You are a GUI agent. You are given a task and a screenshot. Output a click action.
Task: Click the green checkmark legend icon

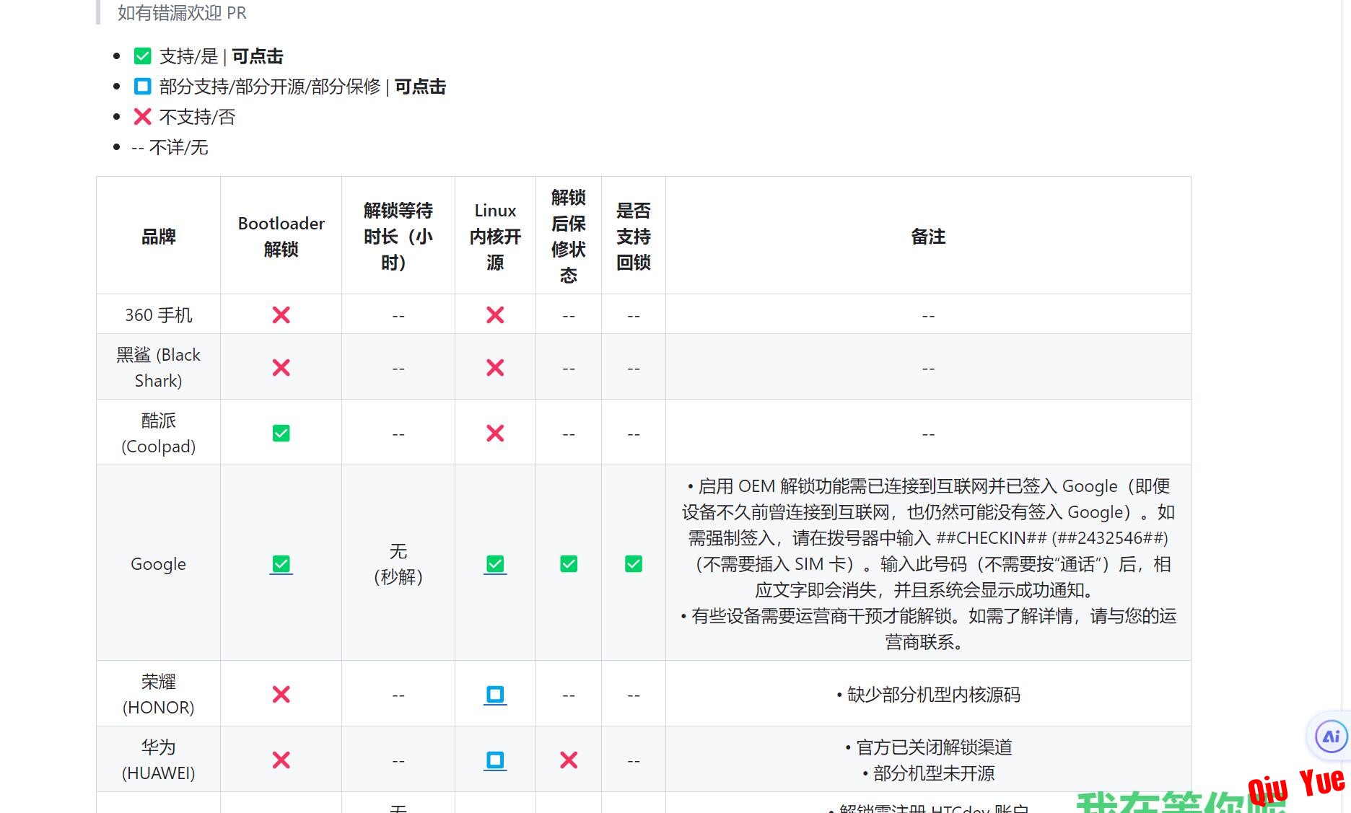[143, 56]
